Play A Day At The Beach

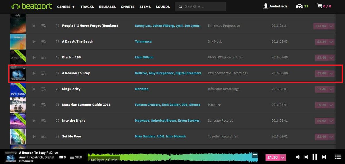click(x=34, y=42)
